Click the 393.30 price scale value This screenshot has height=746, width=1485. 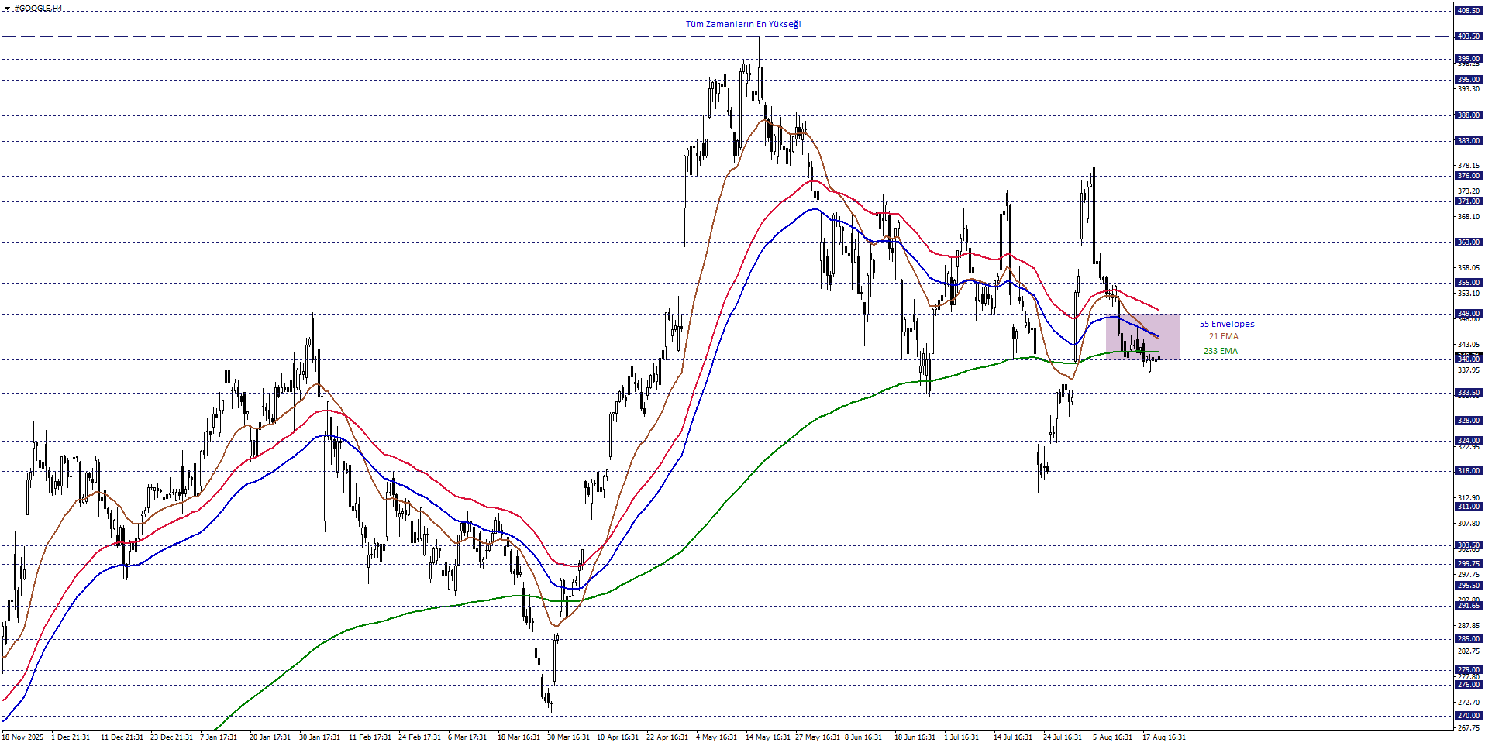1469,89
